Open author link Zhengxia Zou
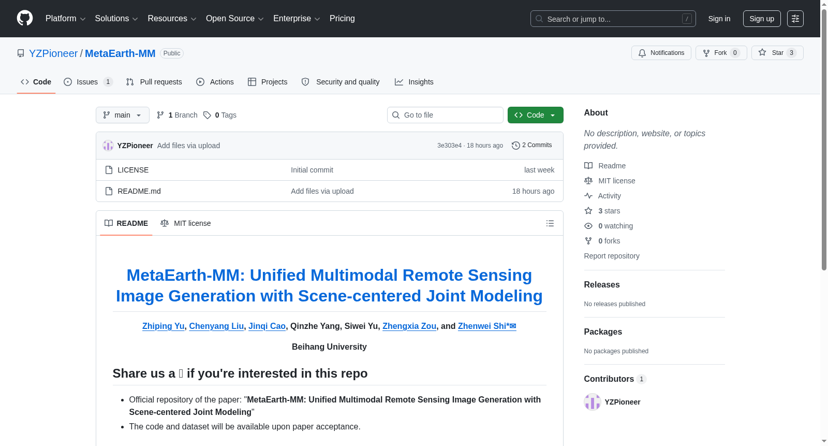This screenshot has height=446, width=828. tap(409, 326)
